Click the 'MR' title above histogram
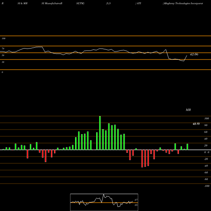This screenshot has width=211, height=211. tap(188, 110)
